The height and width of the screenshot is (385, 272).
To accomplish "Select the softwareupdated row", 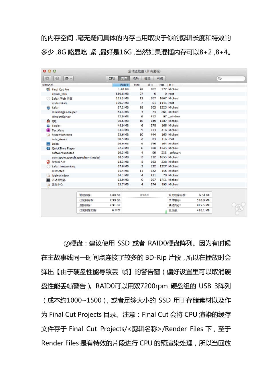I will point(144,153).
